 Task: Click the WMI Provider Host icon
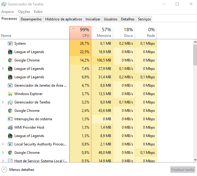[x=10, y=127]
